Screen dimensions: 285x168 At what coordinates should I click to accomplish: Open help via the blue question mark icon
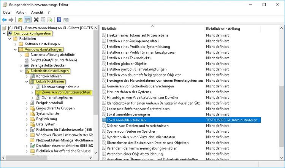pyautogui.click(x=59, y=20)
